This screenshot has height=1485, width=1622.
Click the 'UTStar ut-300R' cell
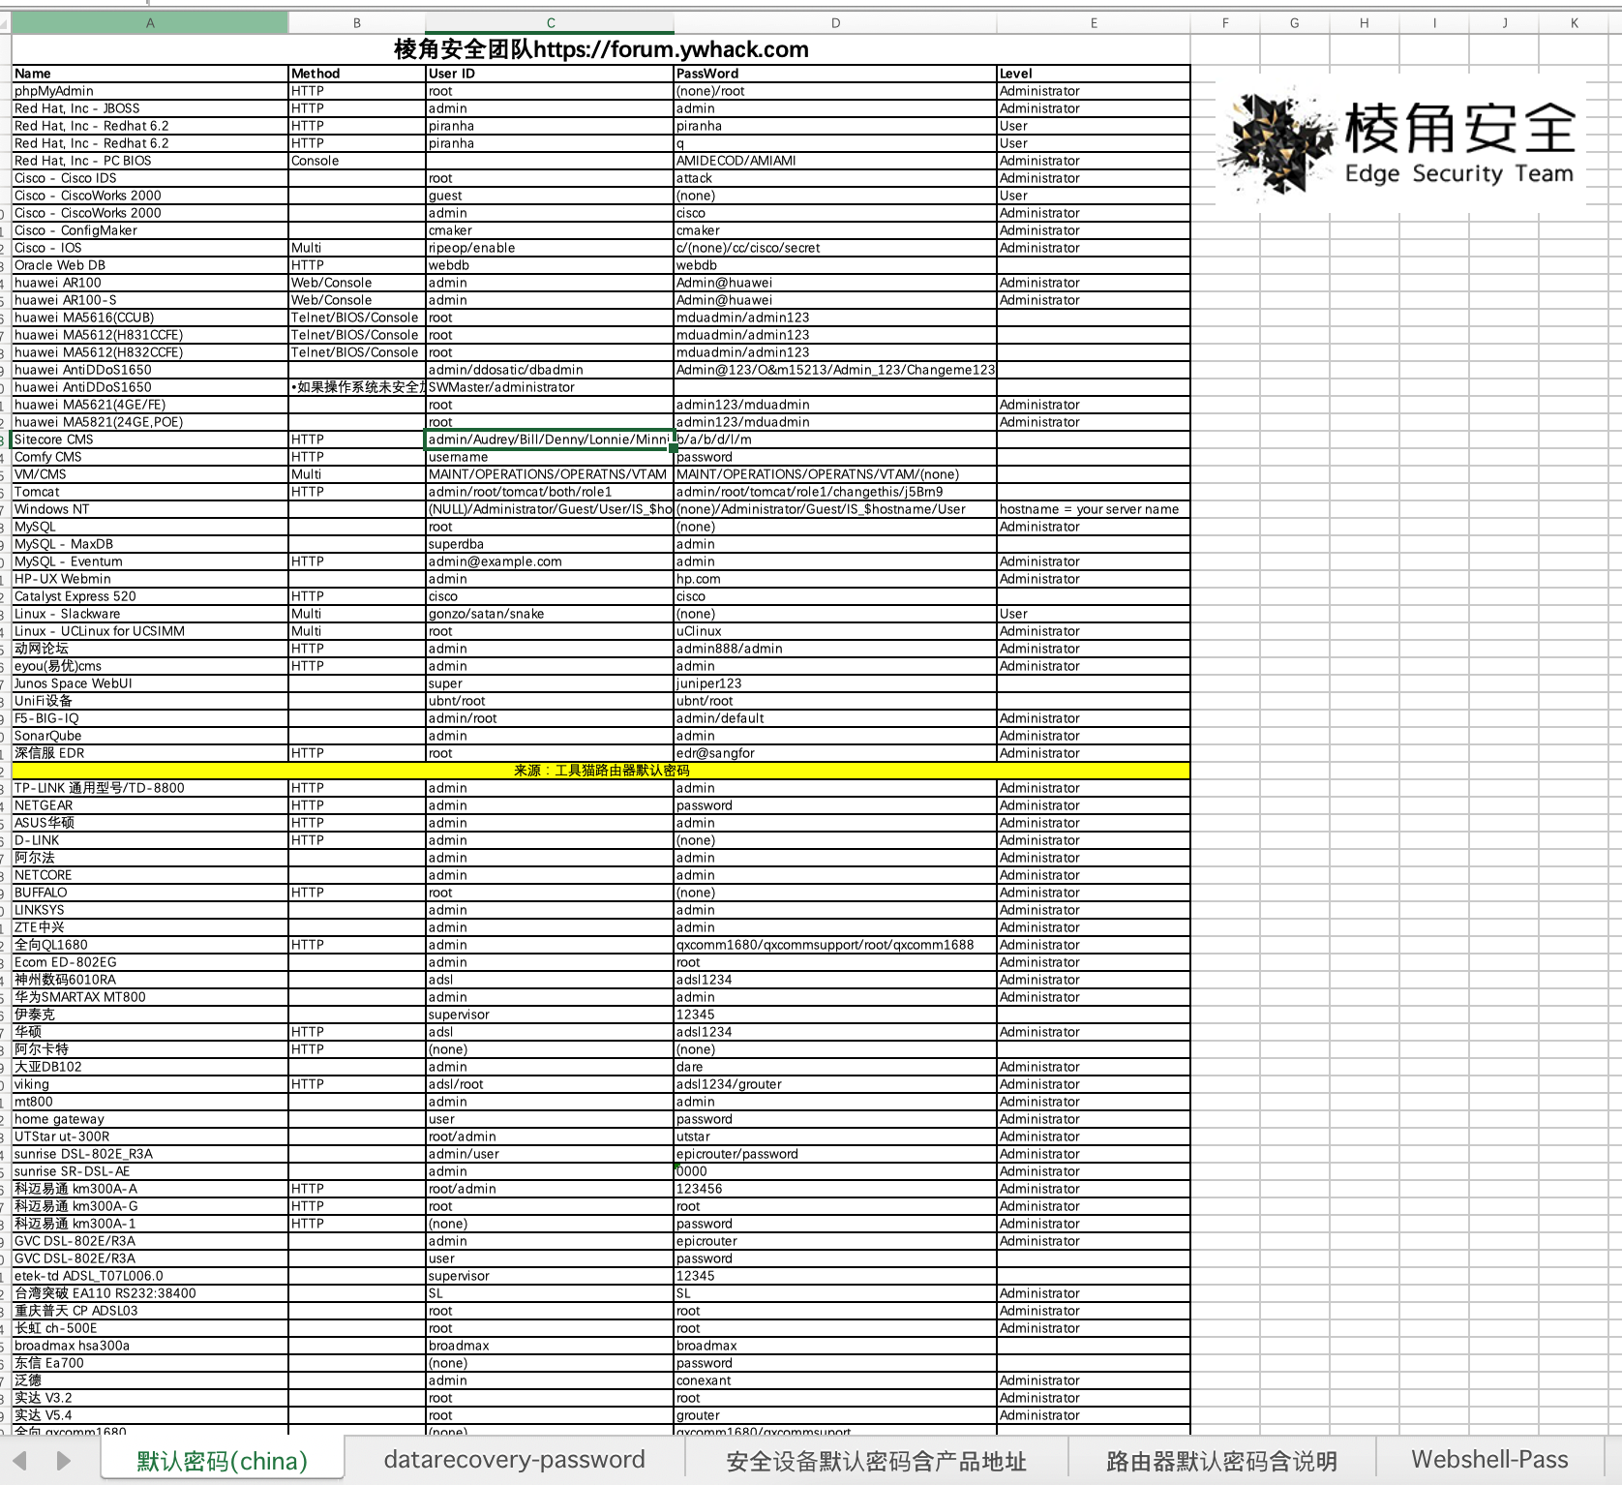(x=150, y=1136)
